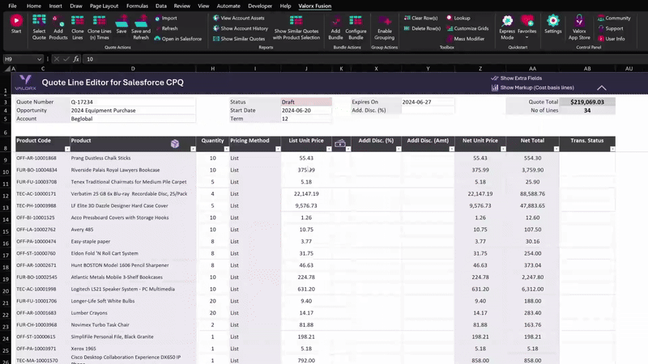
Task: Open Customize Grids tool
Action: pos(467,28)
